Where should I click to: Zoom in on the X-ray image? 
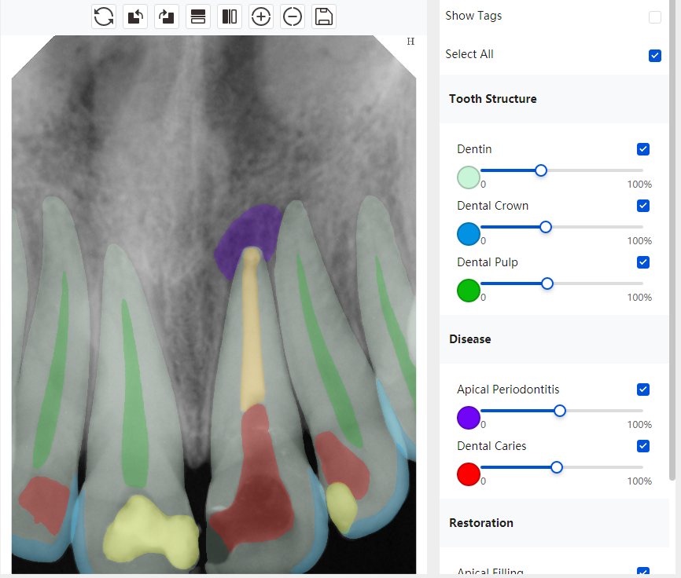[x=261, y=16]
